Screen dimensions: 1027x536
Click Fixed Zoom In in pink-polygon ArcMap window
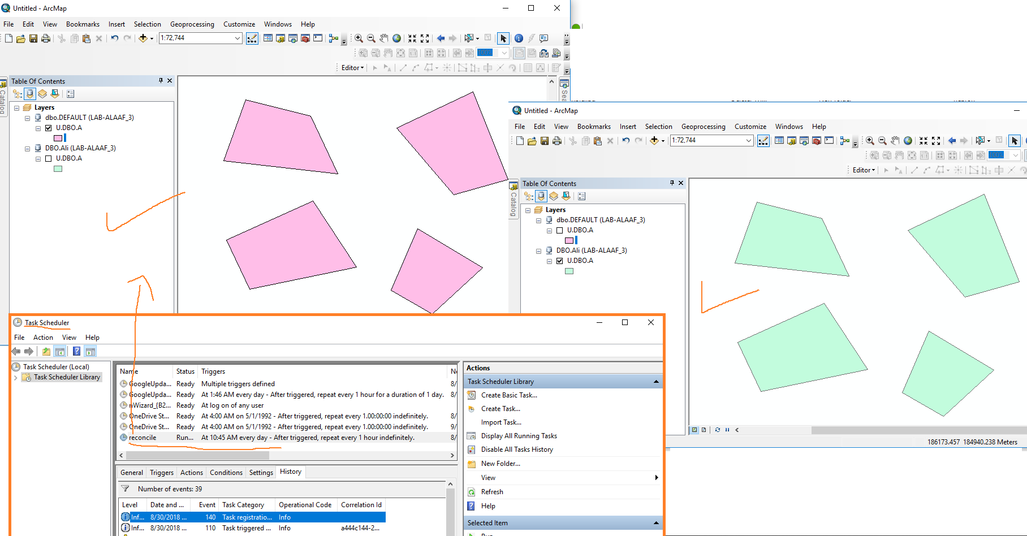point(412,38)
